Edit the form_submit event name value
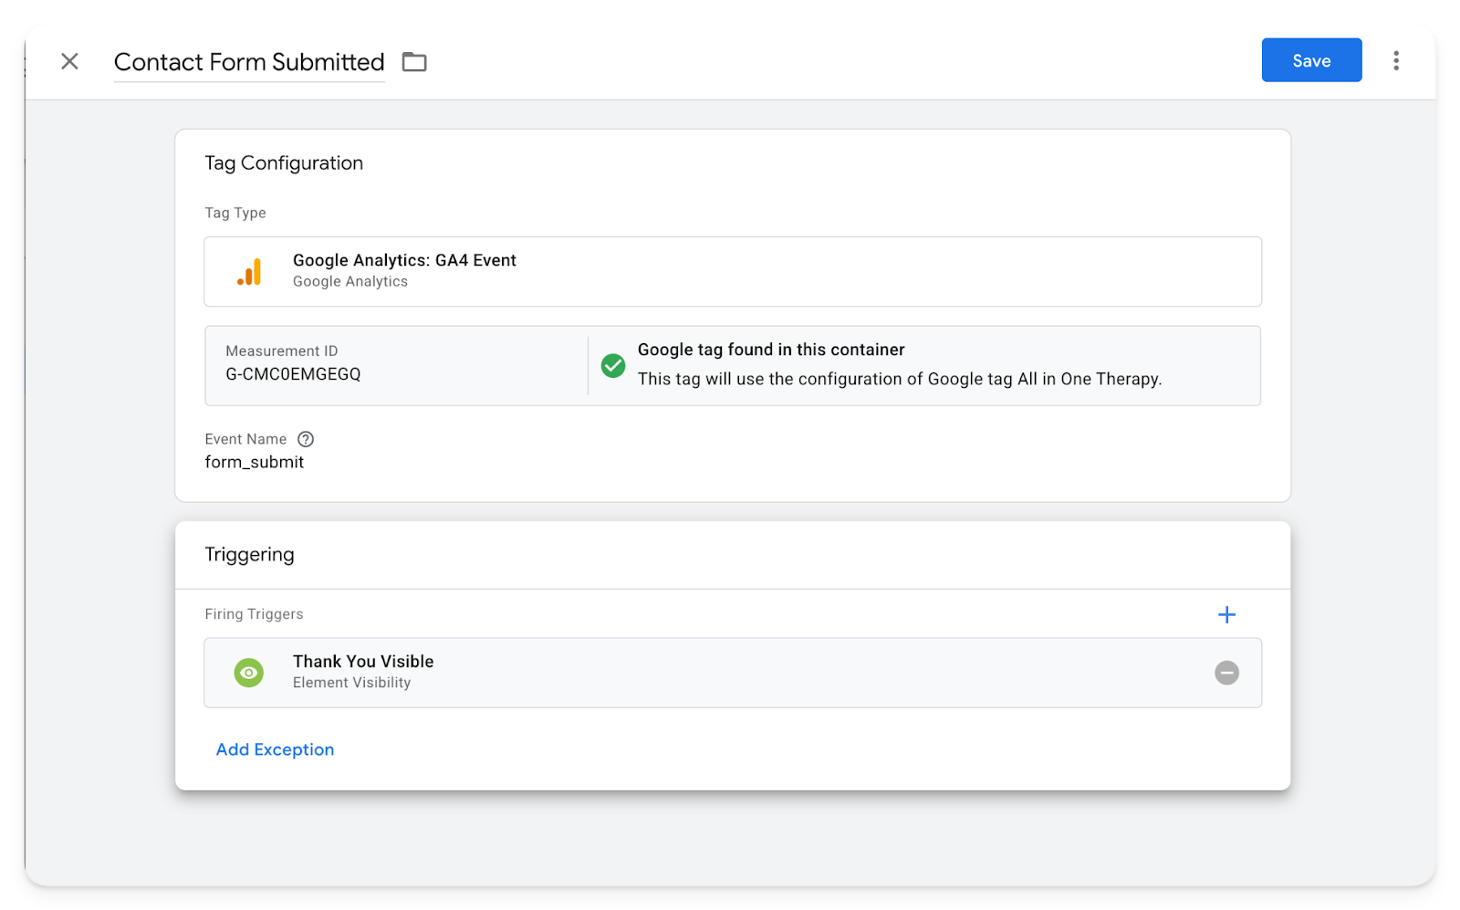This screenshot has width=1460, height=910. [x=255, y=462]
